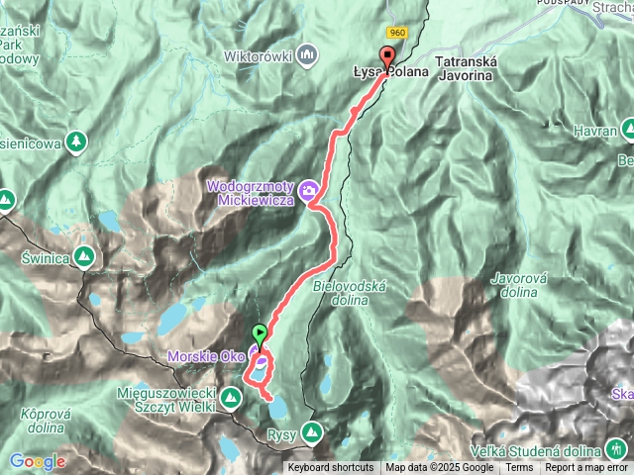634x475 pixels.
Task: Select the tree park icon near Gąsienicowa
Action: [x=76, y=142]
